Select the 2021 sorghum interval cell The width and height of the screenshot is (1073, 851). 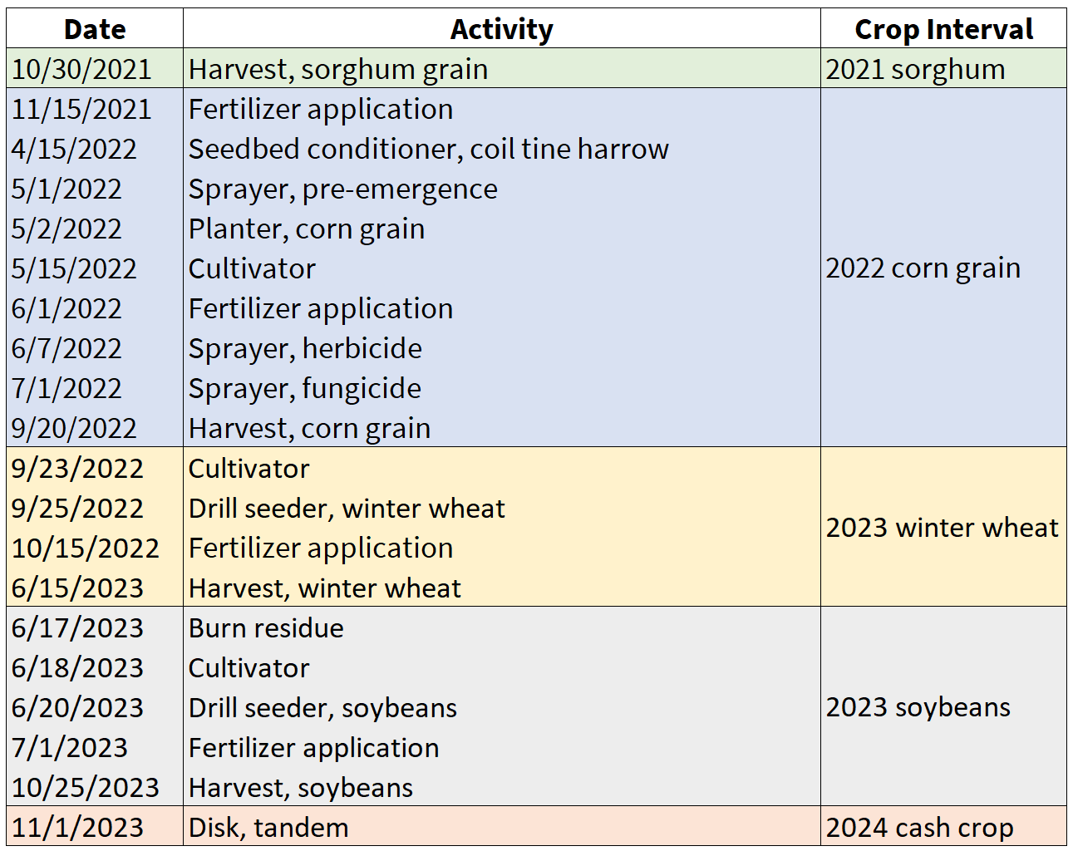click(x=915, y=69)
